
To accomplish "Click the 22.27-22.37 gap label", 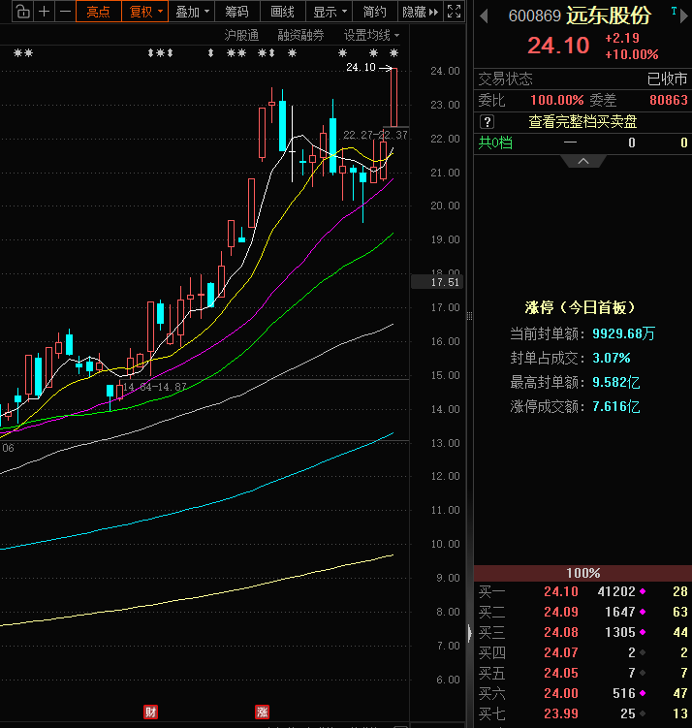I will pos(375,135).
